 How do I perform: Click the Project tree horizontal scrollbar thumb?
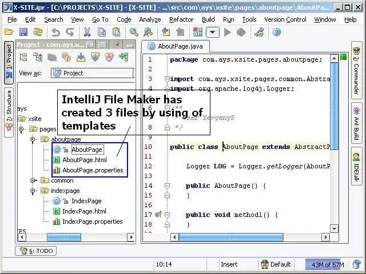pyautogui.click(x=64, y=237)
